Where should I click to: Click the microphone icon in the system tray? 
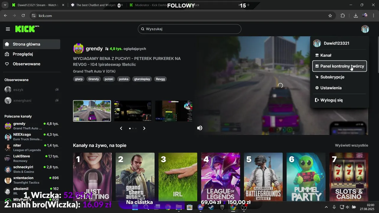[334, 207]
